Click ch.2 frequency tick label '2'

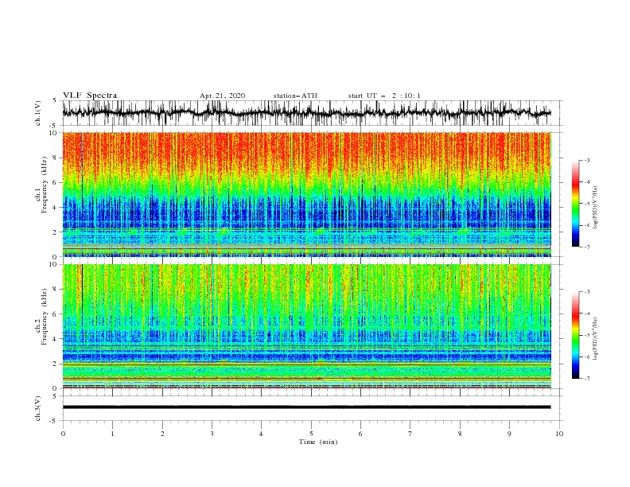click(x=55, y=364)
